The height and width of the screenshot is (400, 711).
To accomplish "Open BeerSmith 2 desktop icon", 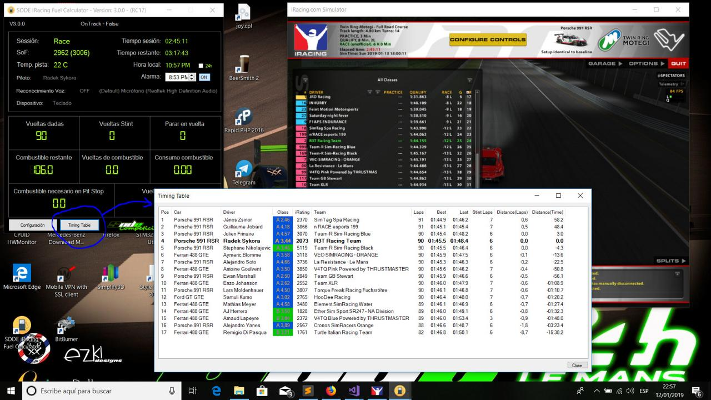I will click(x=244, y=68).
